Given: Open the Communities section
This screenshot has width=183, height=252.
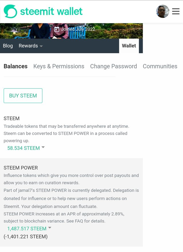Looking at the screenshot, I should (160, 66).
